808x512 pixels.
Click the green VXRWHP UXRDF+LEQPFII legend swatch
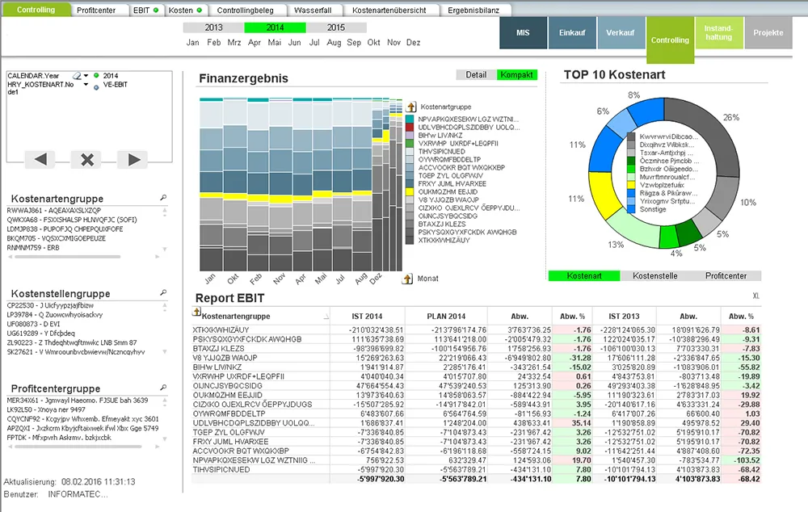(x=410, y=143)
